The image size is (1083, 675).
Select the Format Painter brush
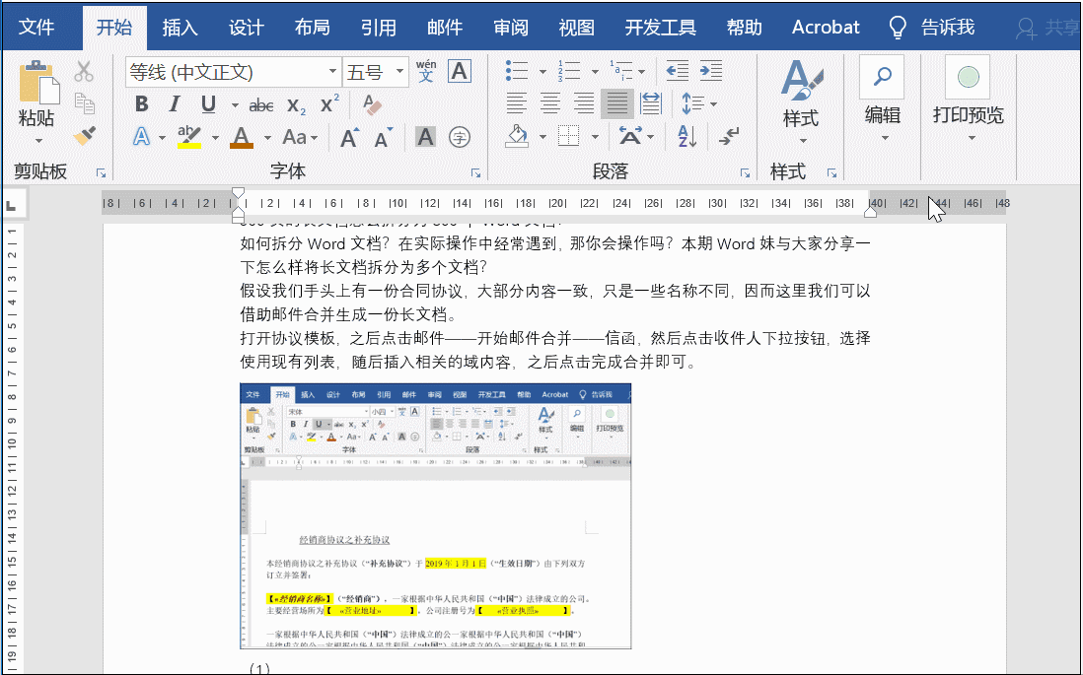point(84,135)
